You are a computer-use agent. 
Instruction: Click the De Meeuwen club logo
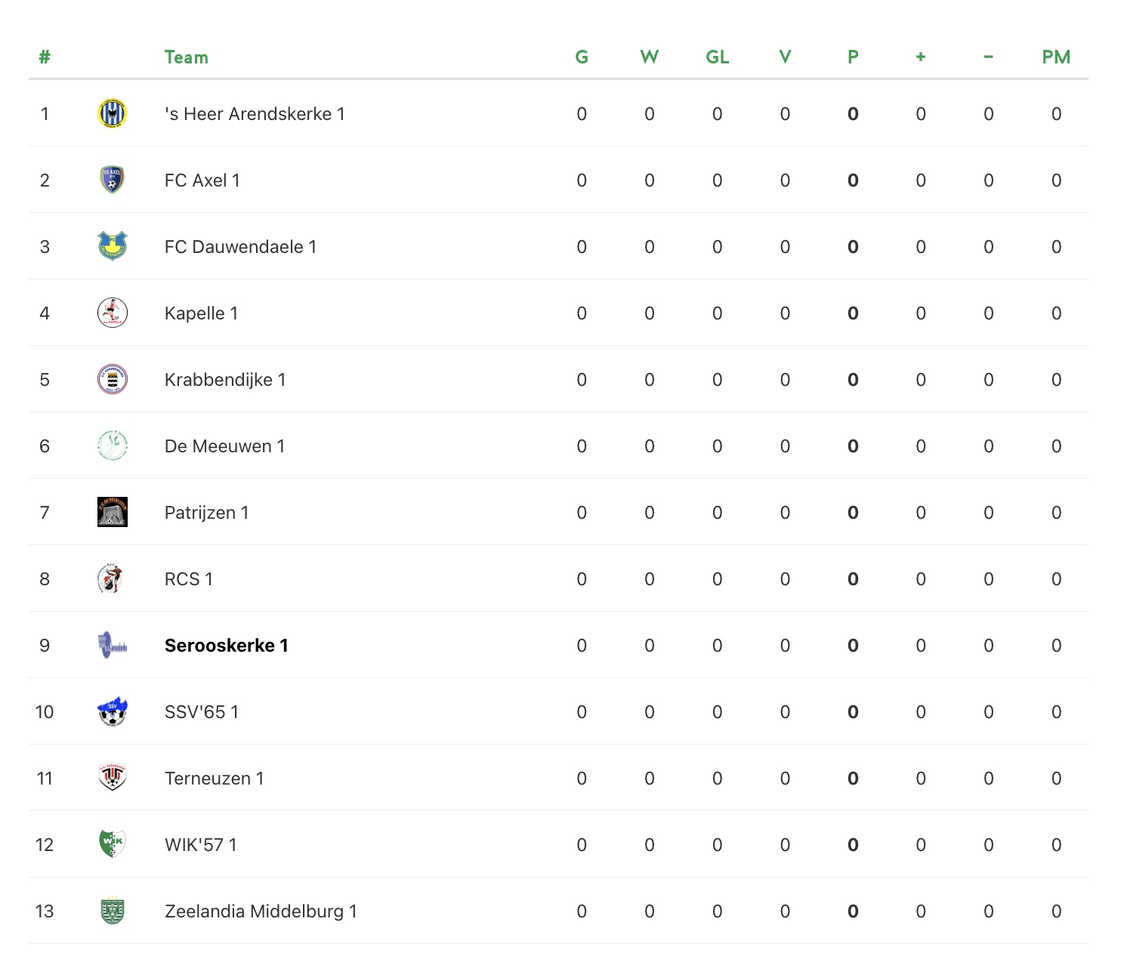pyautogui.click(x=113, y=446)
